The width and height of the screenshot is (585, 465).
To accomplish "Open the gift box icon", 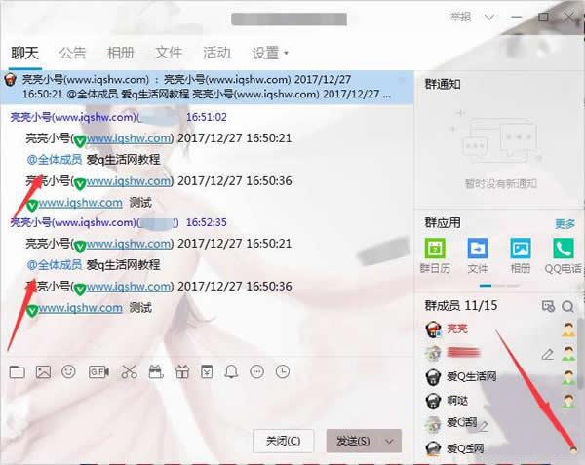I will (182, 372).
